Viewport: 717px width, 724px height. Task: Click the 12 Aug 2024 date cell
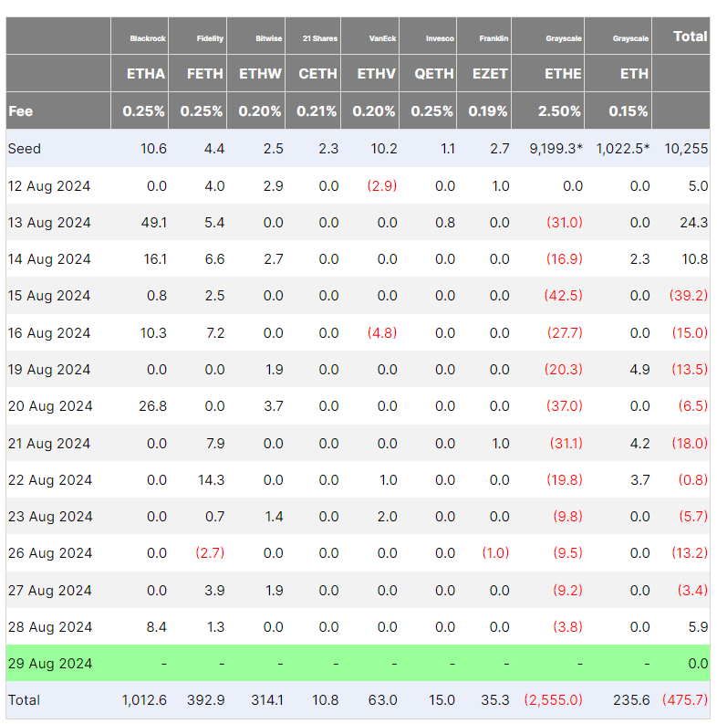[49, 185]
